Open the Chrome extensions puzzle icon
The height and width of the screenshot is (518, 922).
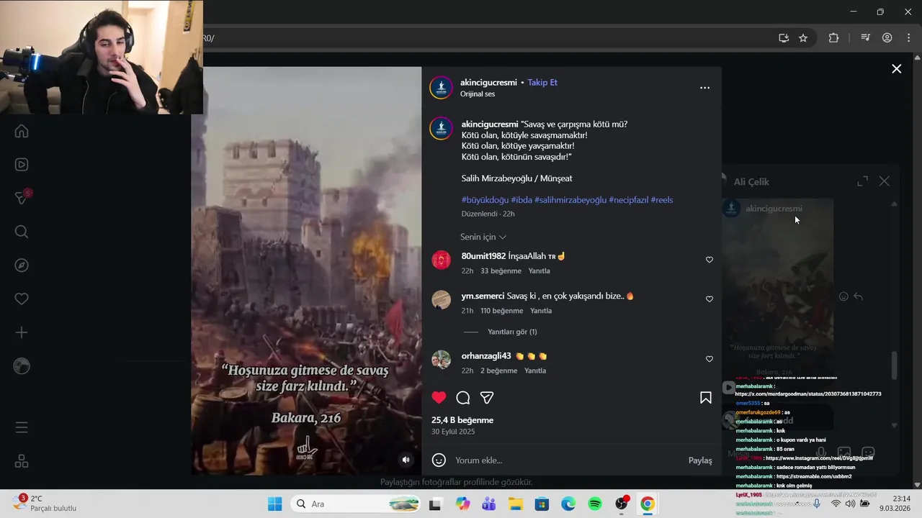tap(833, 38)
